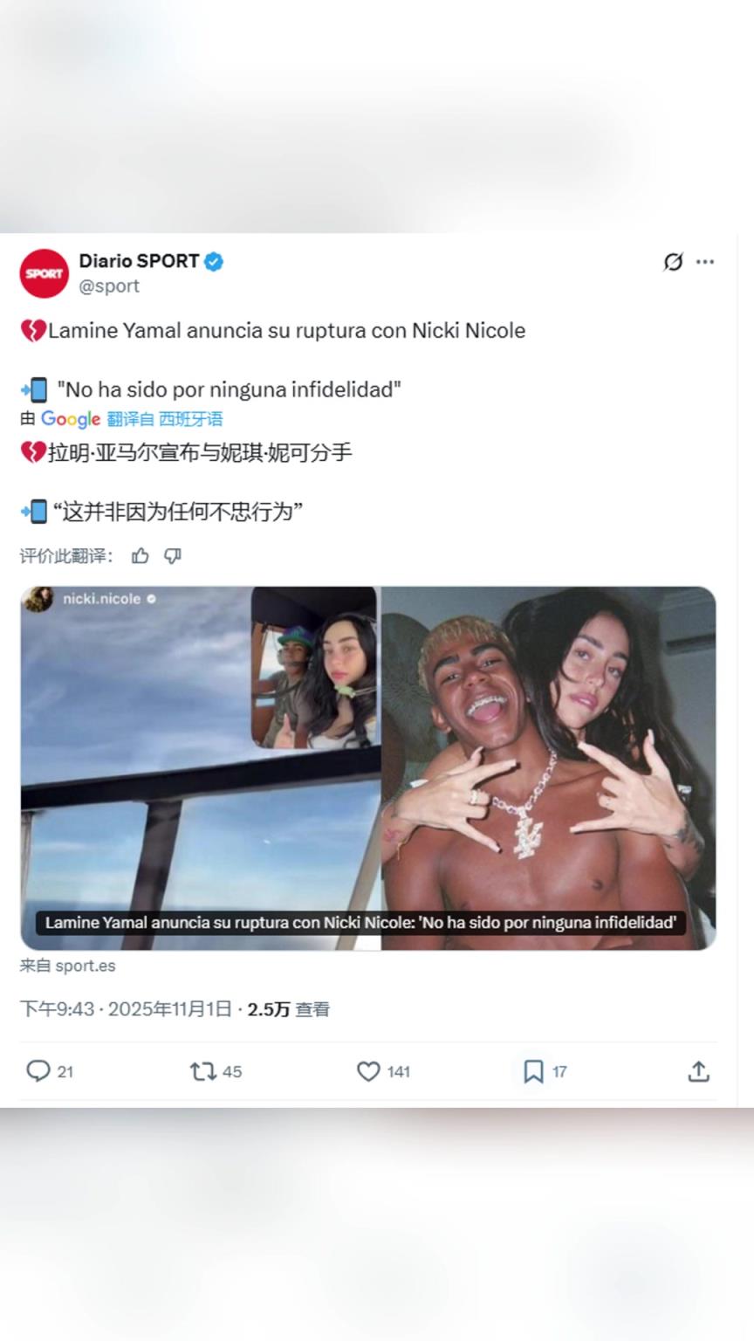View the 2.5万 查看 views count
This screenshot has width=754, height=1341.
tap(288, 1009)
